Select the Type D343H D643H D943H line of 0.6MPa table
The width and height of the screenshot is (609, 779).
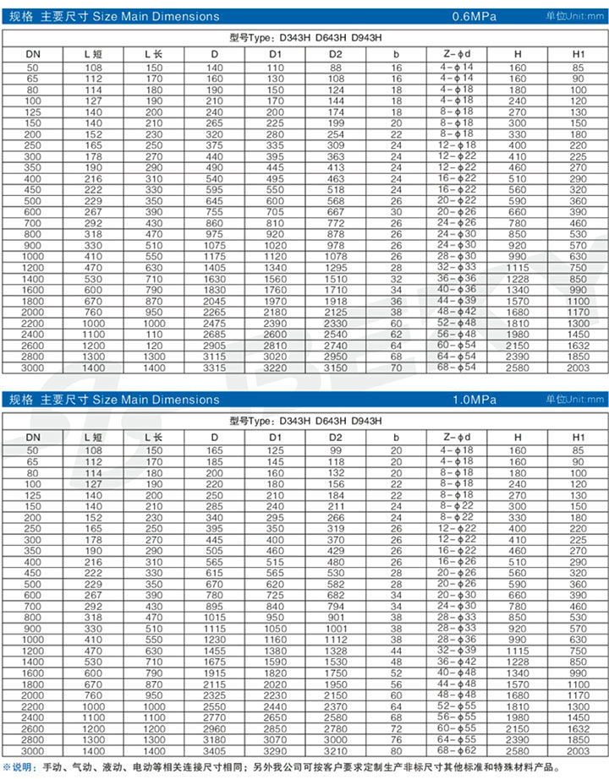click(x=305, y=38)
